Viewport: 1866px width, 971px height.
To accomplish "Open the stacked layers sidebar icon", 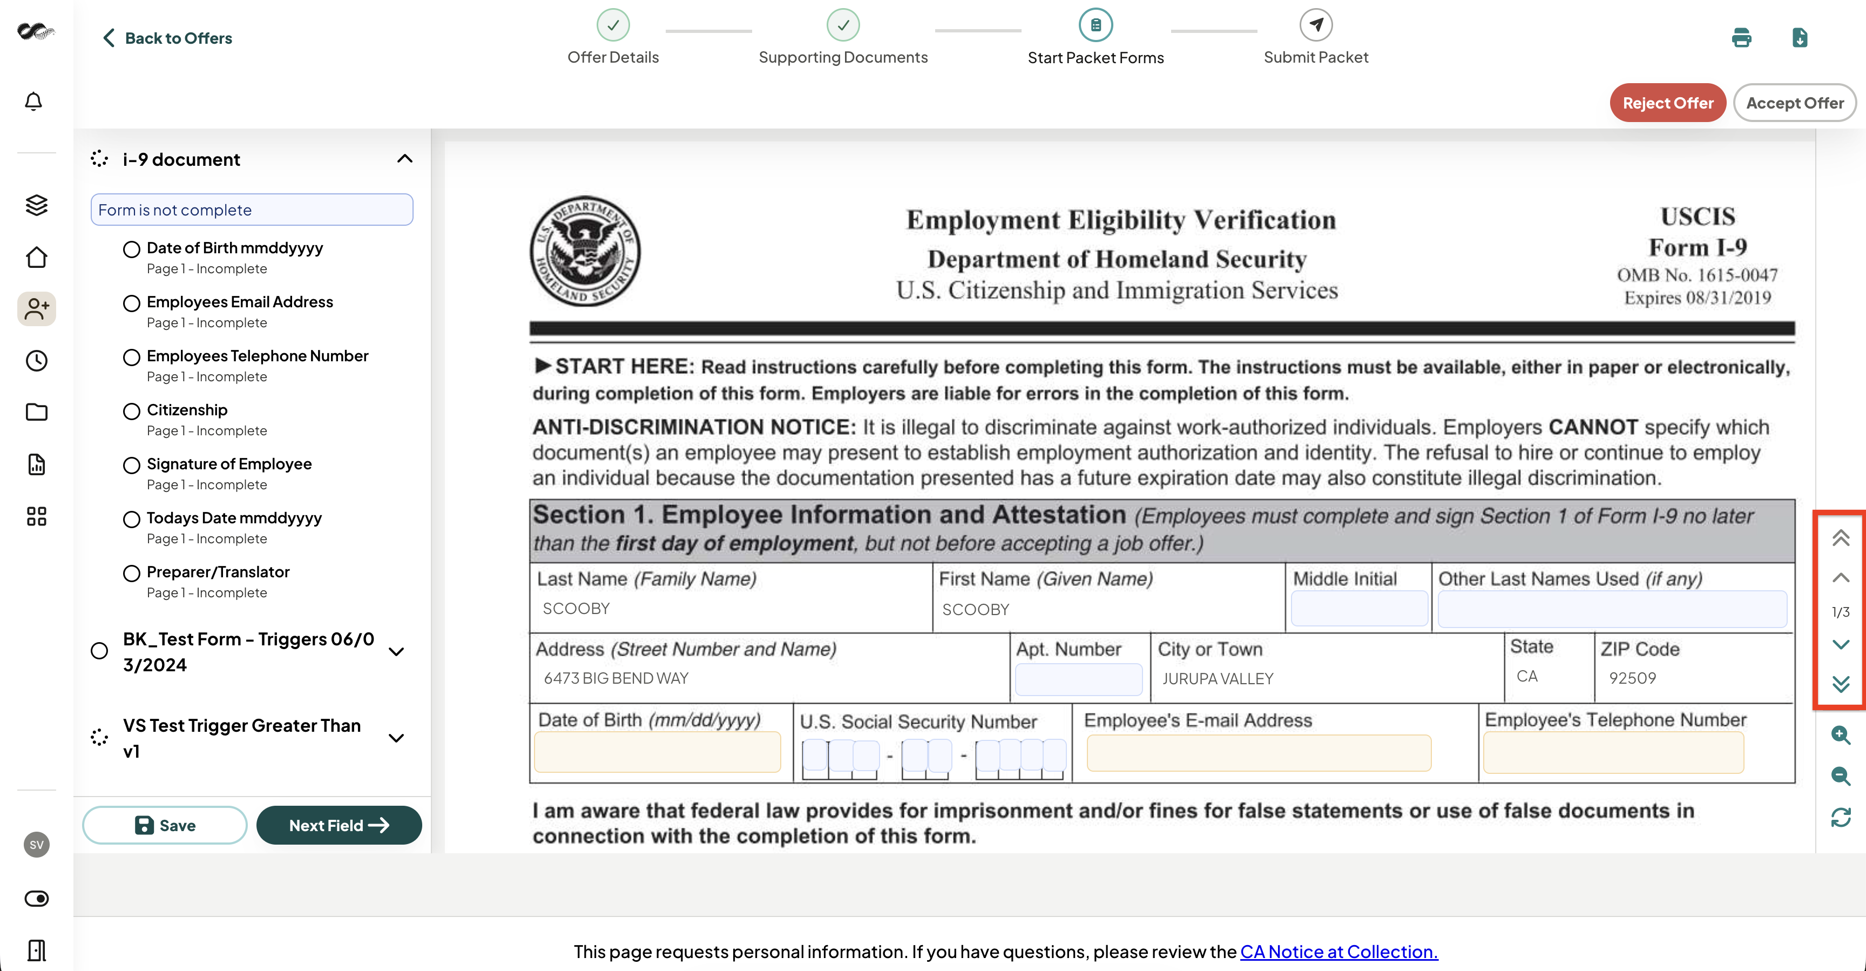I will point(36,205).
